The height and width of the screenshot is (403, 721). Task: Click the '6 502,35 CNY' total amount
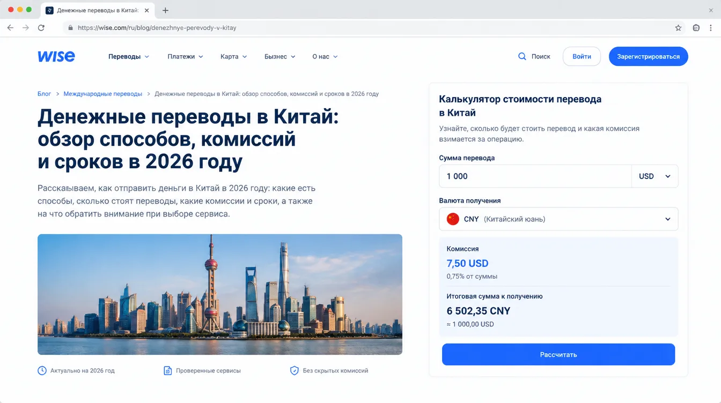[479, 311]
